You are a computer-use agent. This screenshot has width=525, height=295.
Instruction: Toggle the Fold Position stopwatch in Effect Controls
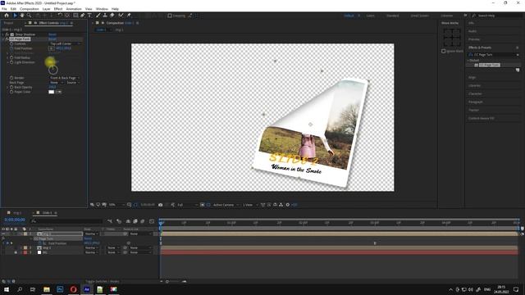tap(11, 48)
